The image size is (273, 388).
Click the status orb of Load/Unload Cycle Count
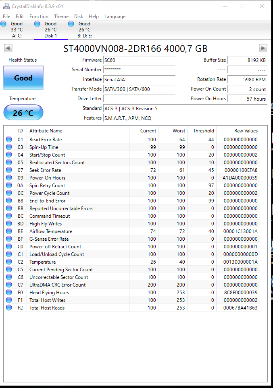point(9,254)
